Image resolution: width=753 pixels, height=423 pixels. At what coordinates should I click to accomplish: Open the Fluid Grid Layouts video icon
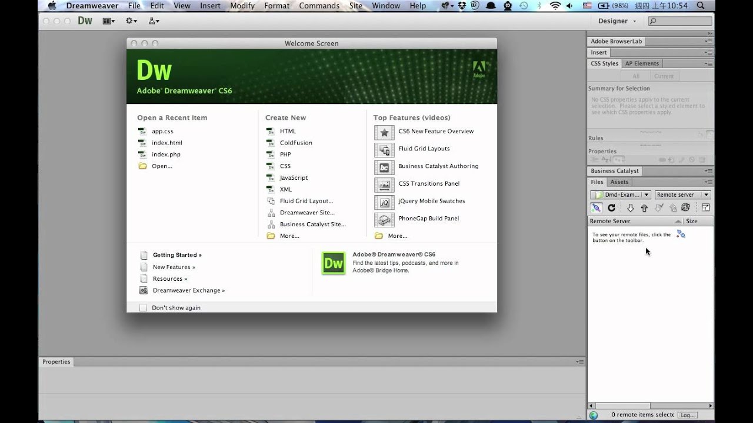tap(384, 150)
